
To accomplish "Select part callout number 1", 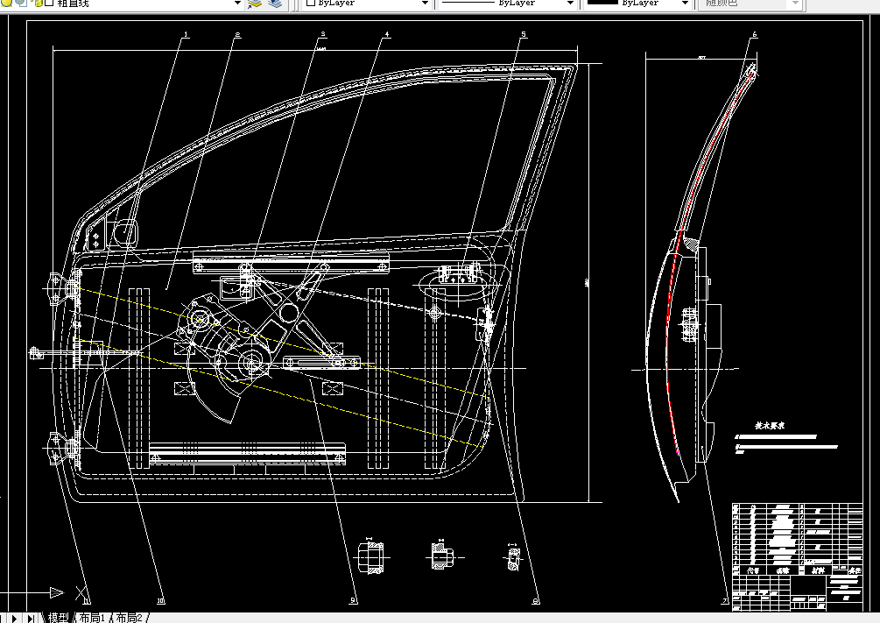I will coord(187,34).
